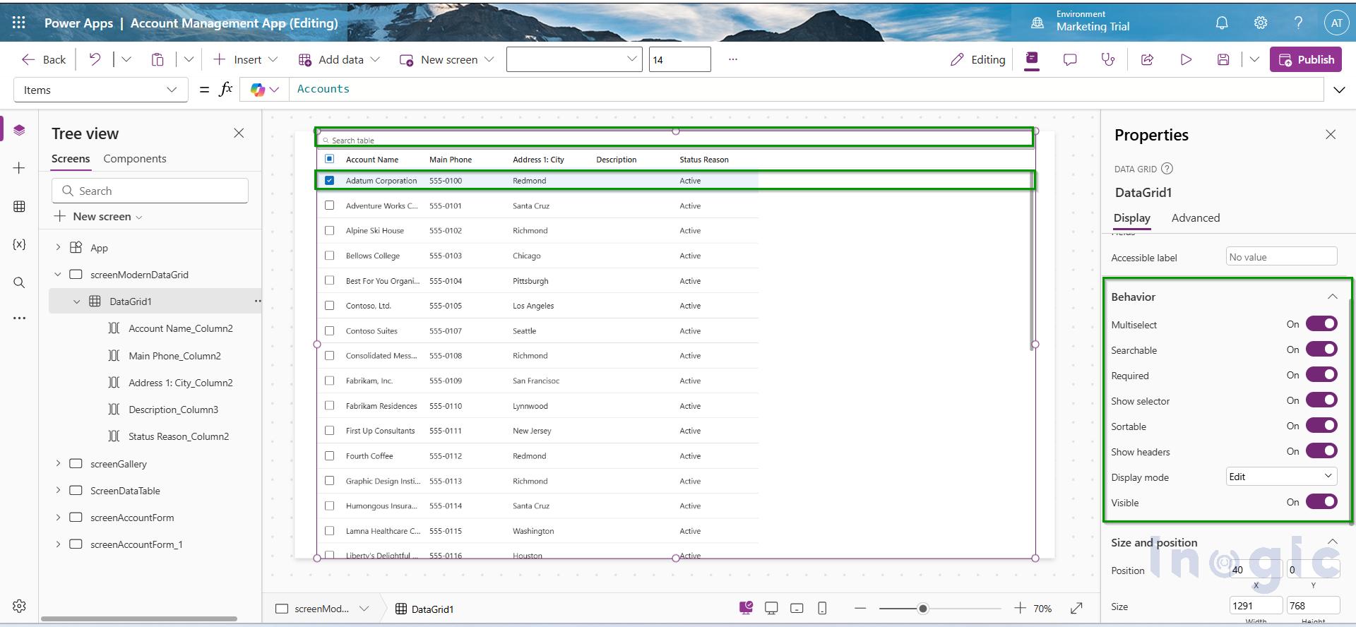Viewport: 1356px width, 627px height.
Task: Check the Alpine Ski House row checkbox
Action: pyautogui.click(x=329, y=230)
